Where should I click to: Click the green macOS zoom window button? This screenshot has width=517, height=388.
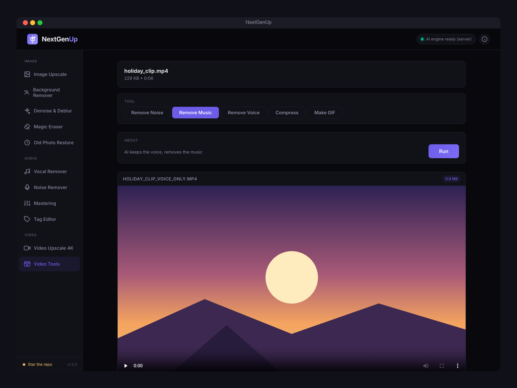(x=40, y=23)
